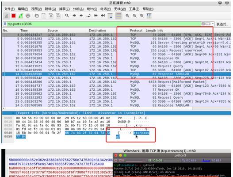Open the 跳转(G) menu
Viewport: 233px width, 177px height.
pyautogui.click(x=50, y=9)
